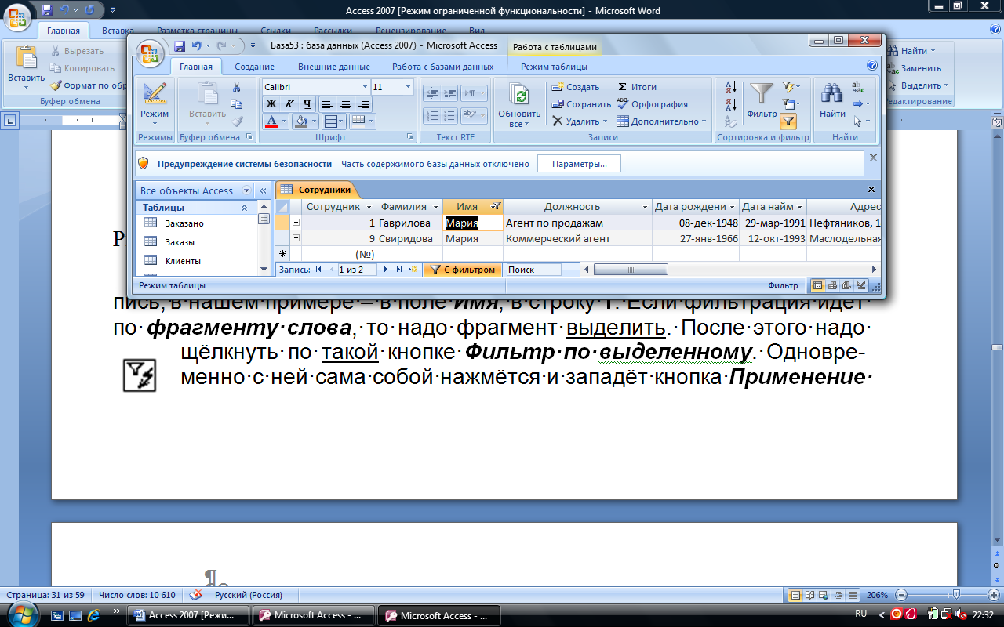Click numbered list in Текст RTF group
Viewport: 1004px width, 627px height.
point(431,115)
